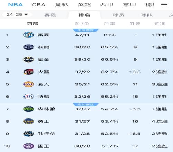
Task: Tap the SAC Kings team logo
Action: point(28,146)
